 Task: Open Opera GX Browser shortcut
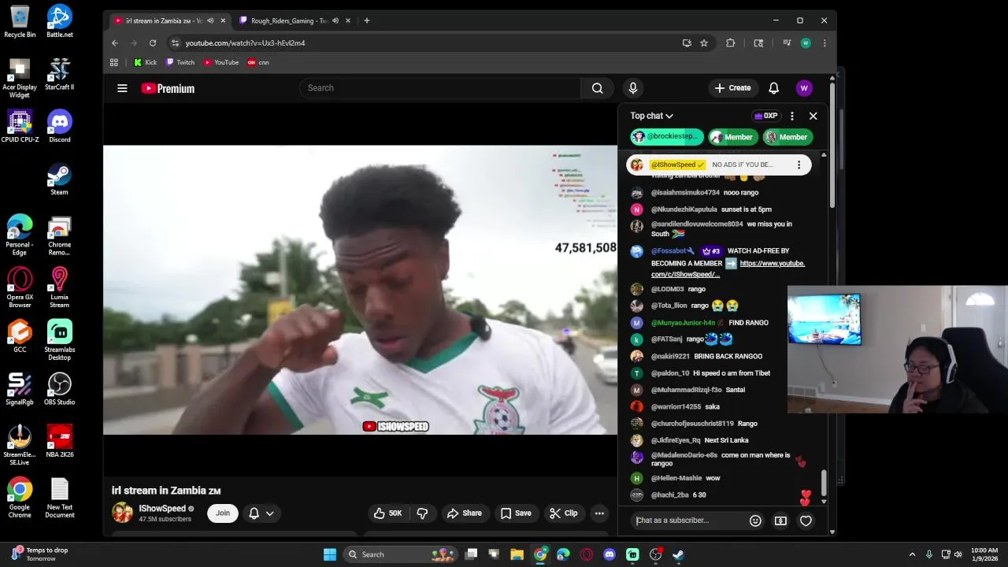(20, 288)
